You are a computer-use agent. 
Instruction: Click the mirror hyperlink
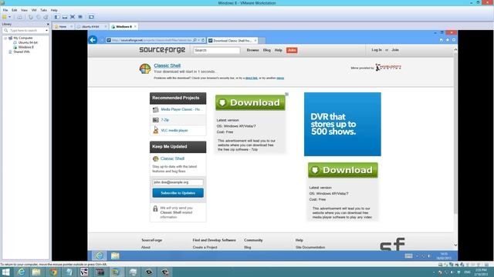pyautogui.click(x=280, y=78)
